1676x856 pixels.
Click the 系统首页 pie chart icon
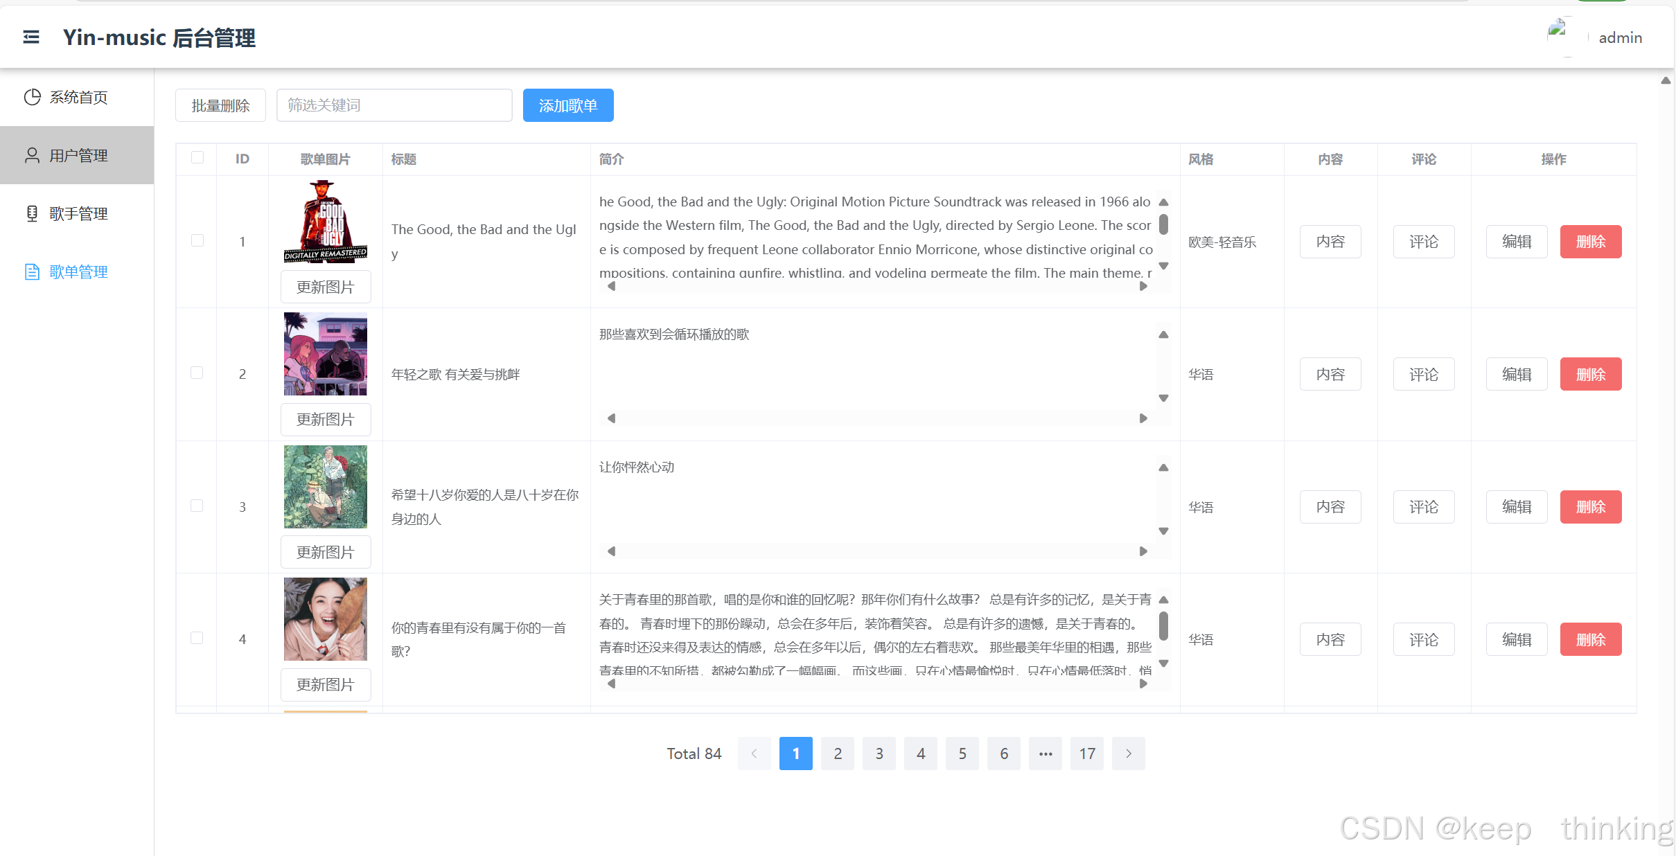pos(32,97)
